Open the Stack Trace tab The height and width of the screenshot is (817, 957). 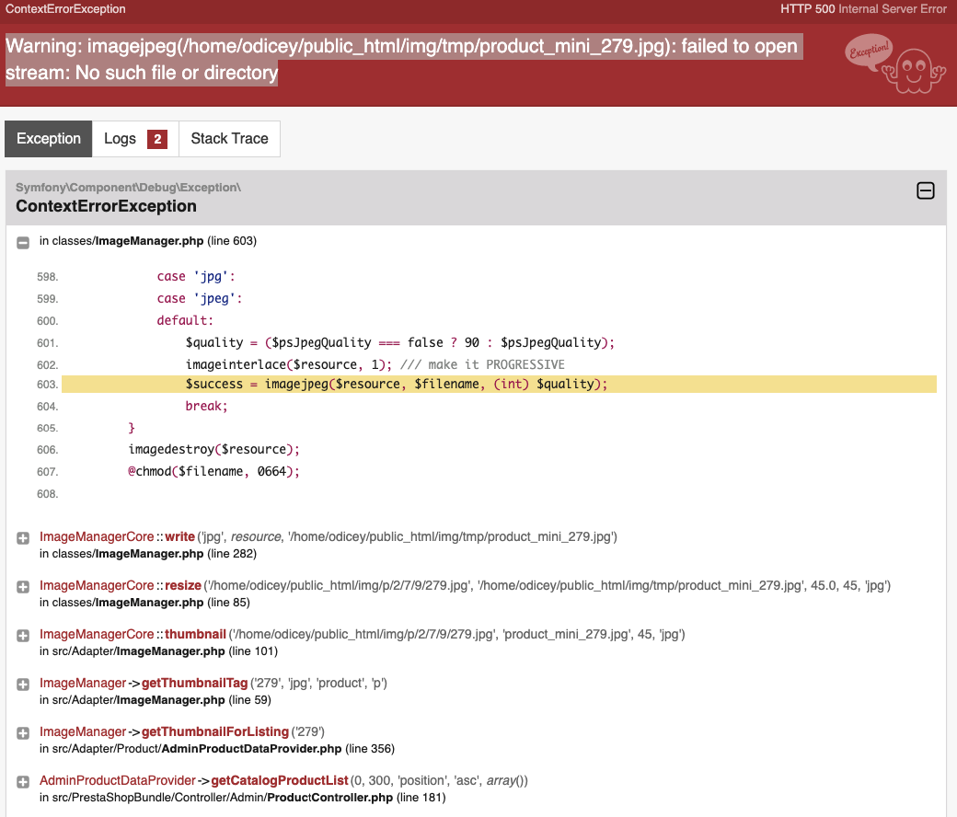pos(229,139)
